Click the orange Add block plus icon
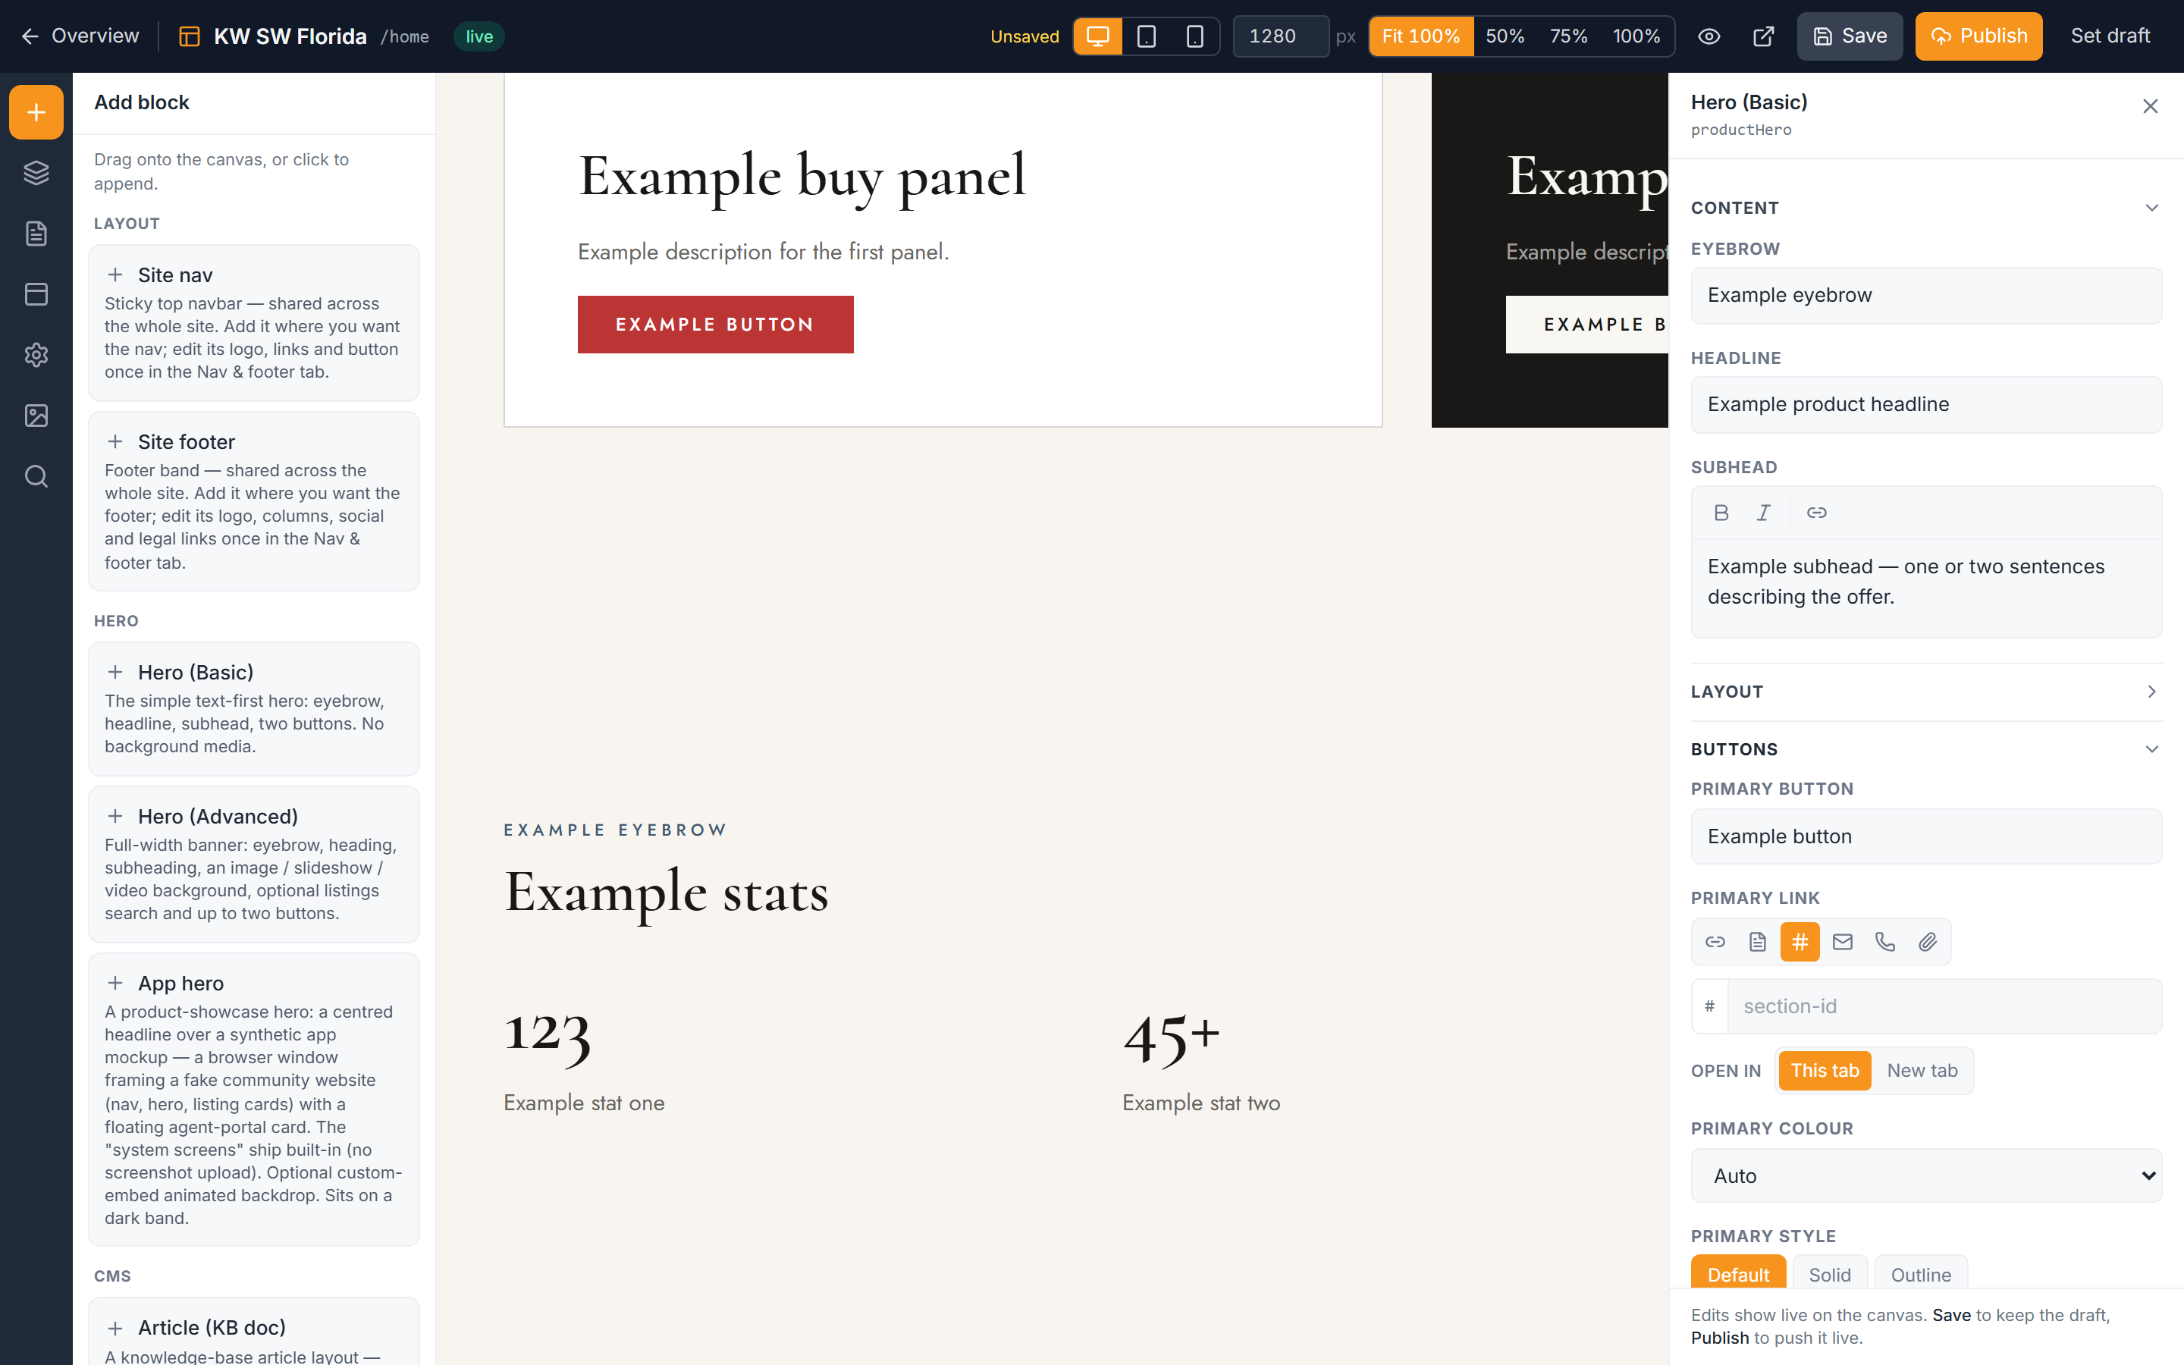This screenshot has height=1365, width=2184. [x=36, y=112]
